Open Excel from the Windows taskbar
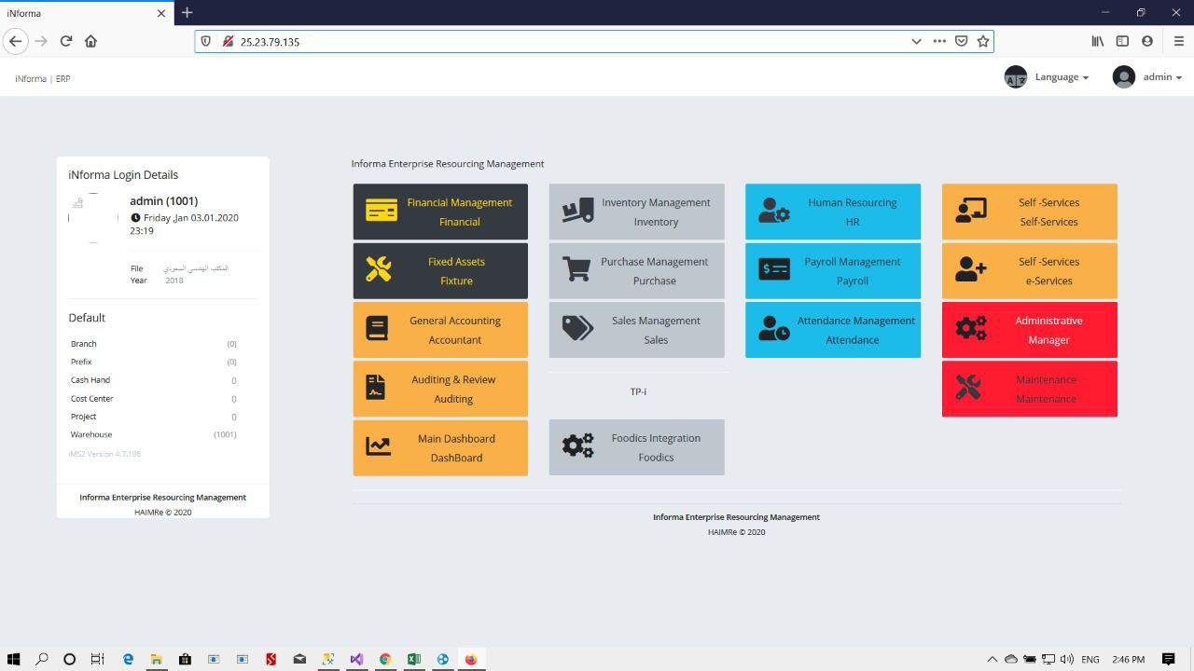This screenshot has height=671, width=1194. tap(413, 659)
